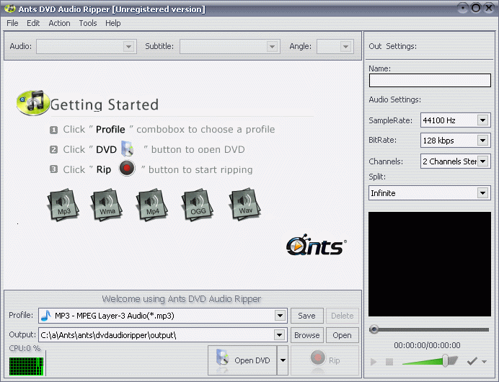Screen dimensions: 499x382
Task: Expand the Angle dropdown
Action: pyautogui.click(x=345, y=46)
